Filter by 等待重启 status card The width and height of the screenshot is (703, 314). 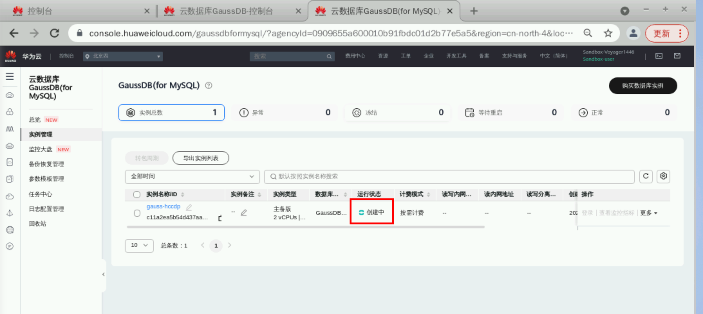511,113
